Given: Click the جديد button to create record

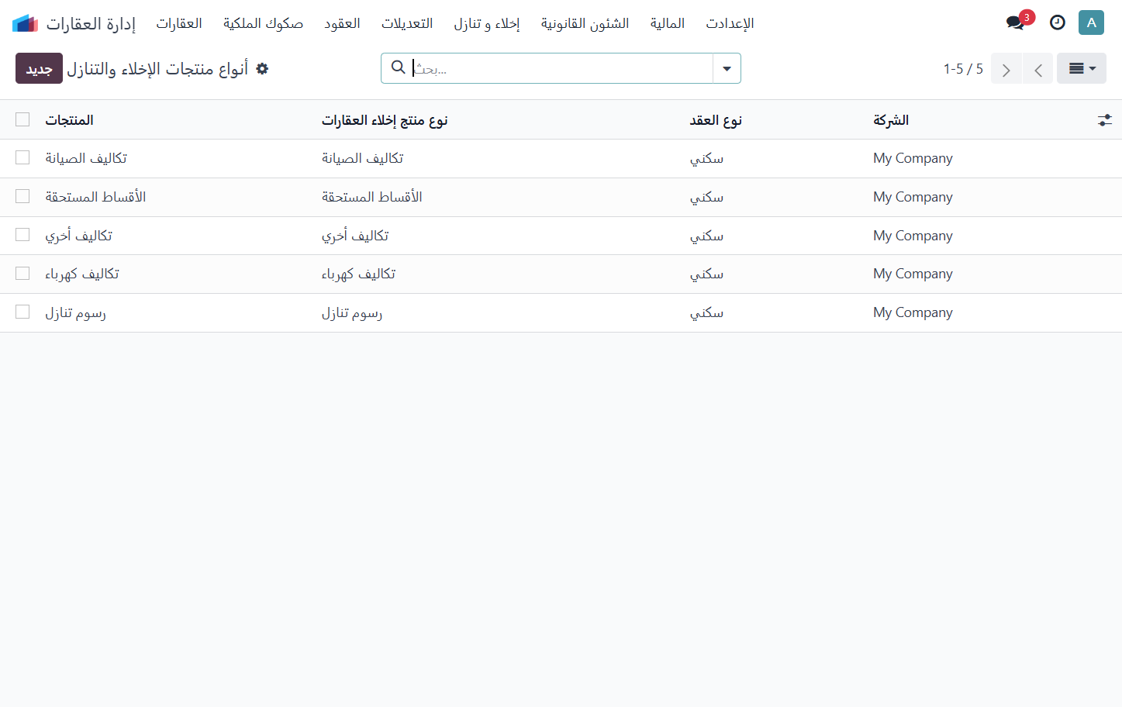Looking at the screenshot, I should (39, 68).
